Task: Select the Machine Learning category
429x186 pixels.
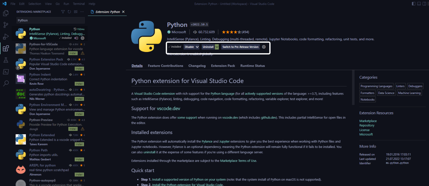Action: tap(409, 93)
